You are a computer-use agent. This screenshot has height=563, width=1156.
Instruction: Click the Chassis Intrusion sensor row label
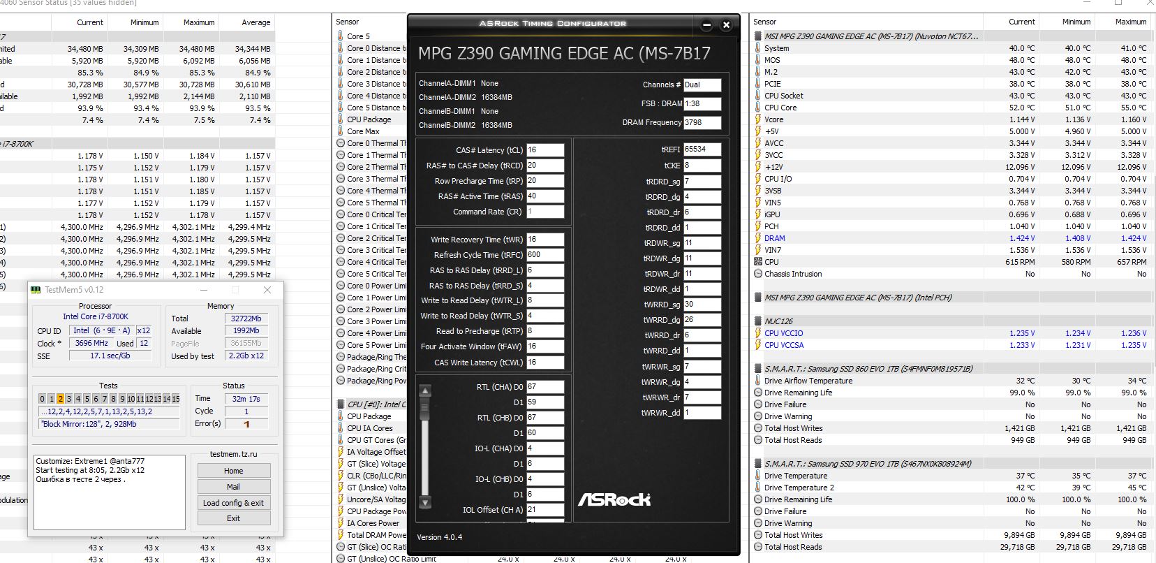click(x=793, y=274)
